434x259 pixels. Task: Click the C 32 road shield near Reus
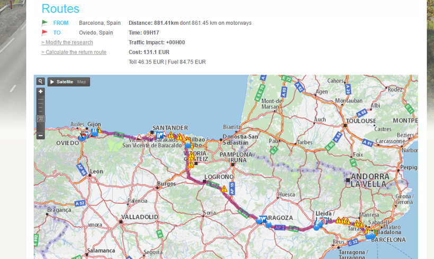point(352,242)
